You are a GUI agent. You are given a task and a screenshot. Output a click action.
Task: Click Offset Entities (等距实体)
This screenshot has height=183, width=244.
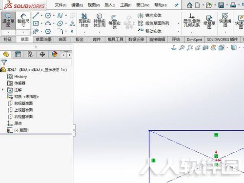point(114,22)
